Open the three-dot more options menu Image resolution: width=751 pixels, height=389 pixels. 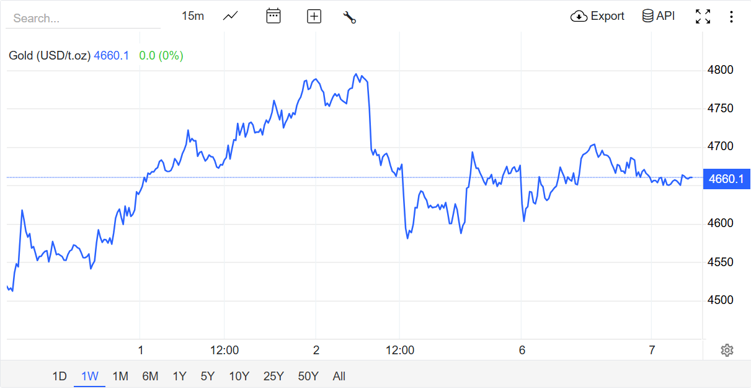(x=731, y=17)
